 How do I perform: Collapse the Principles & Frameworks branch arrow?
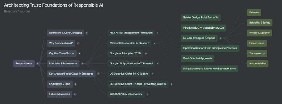coord(82,64)
